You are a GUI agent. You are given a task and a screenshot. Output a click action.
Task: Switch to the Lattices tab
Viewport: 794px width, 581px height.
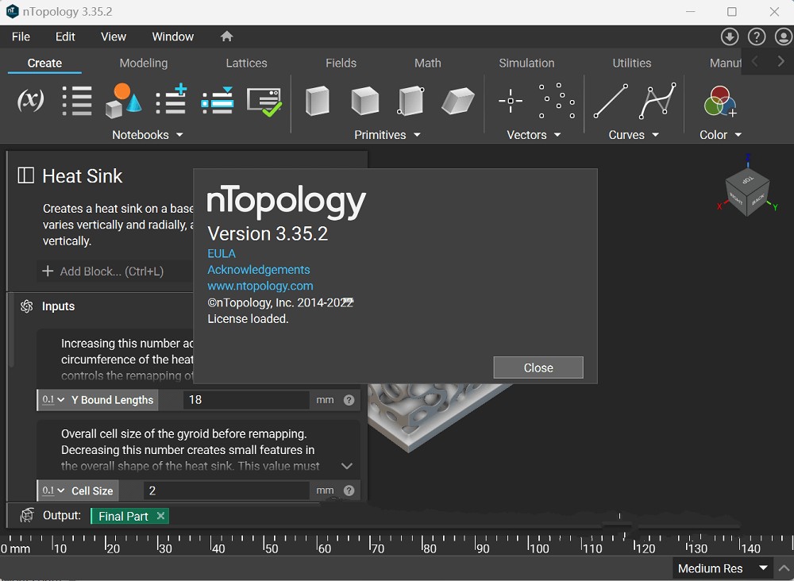246,63
